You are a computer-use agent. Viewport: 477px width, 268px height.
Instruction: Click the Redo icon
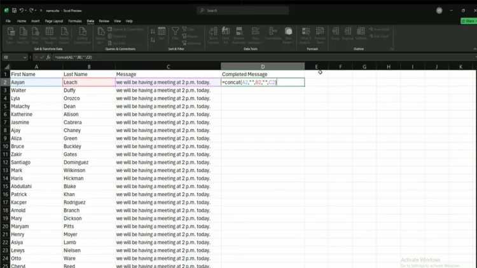pyautogui.click(x=31, y=10)
